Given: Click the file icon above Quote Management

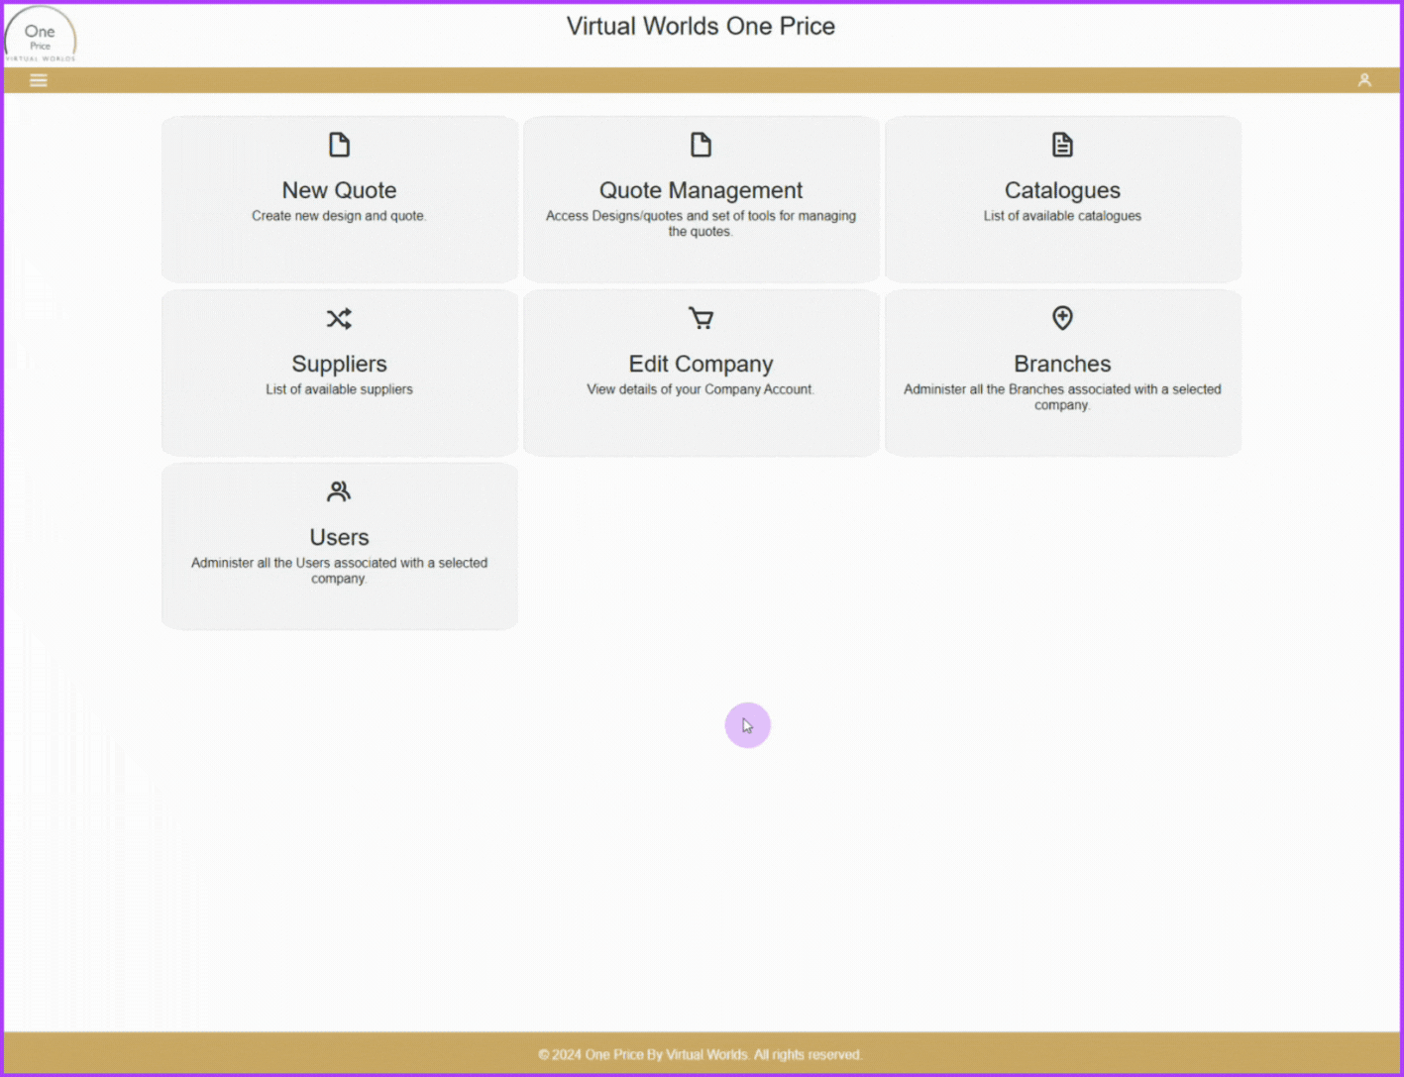Looking at the screenshot, I should [701, 146].
